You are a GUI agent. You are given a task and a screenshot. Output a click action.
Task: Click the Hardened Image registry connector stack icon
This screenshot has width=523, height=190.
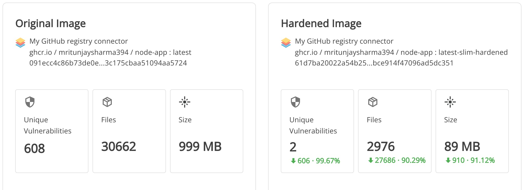pyautogui.click(x=286, y=43)
